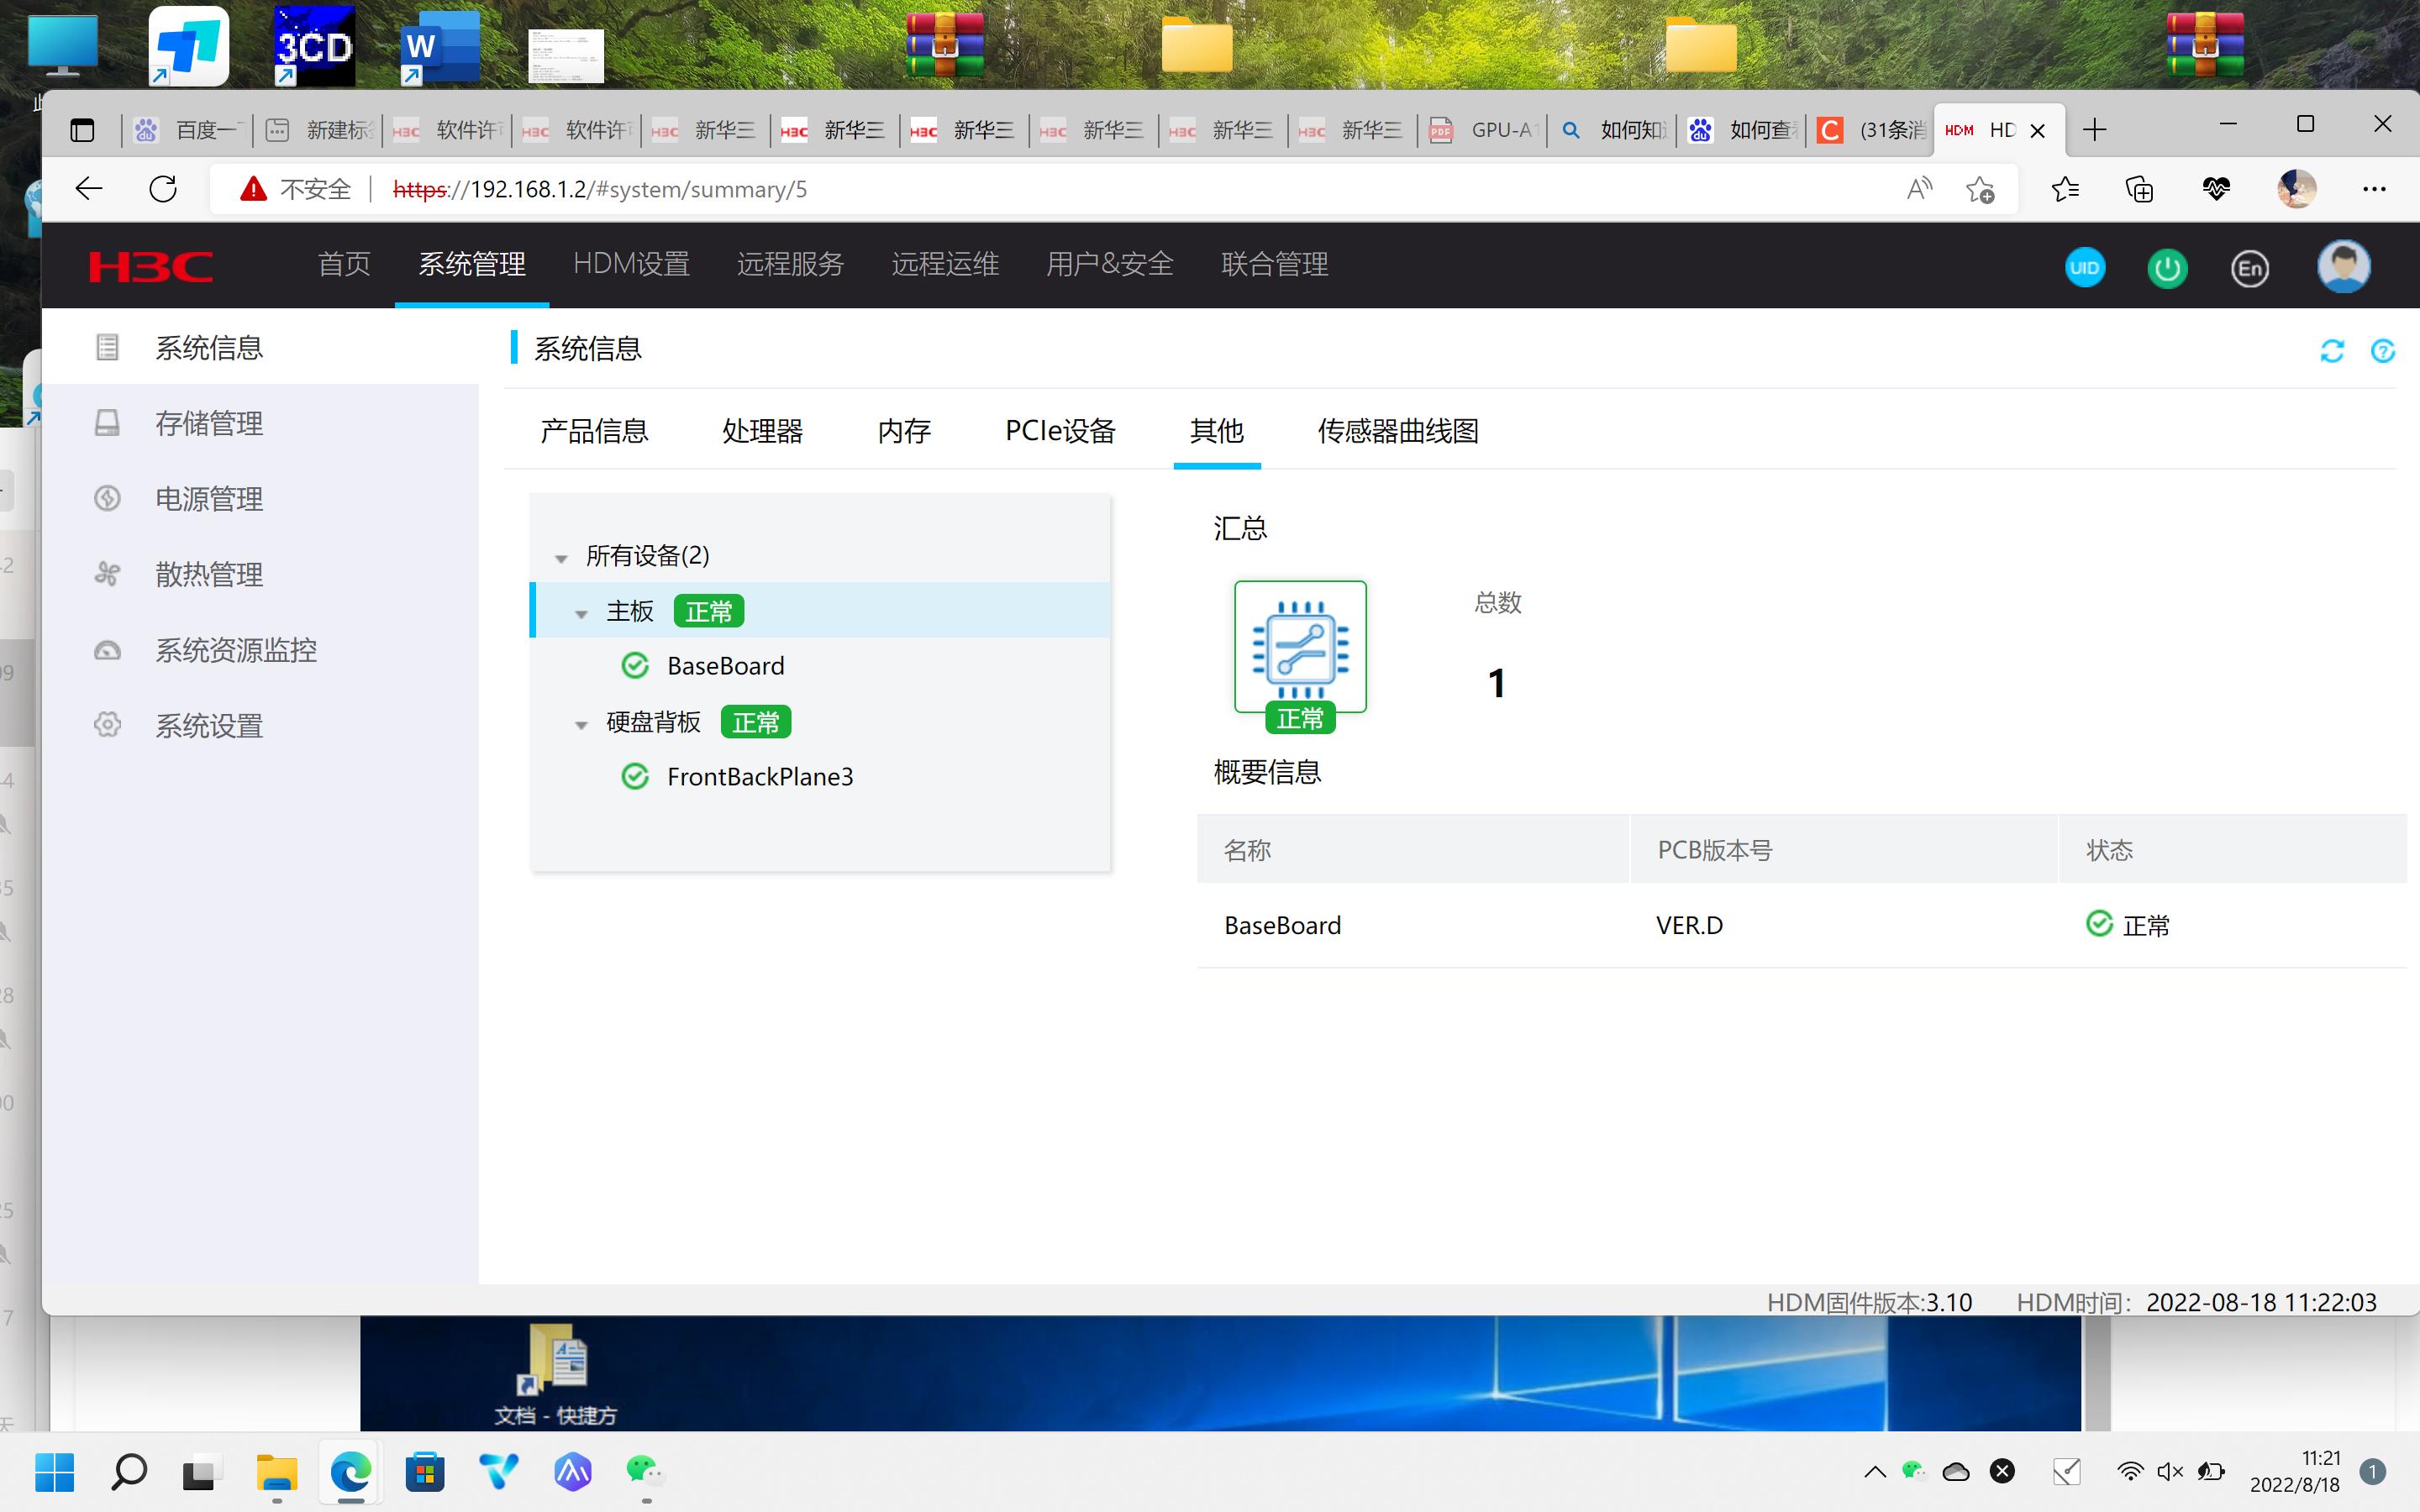Open 散热管理 fan management
This screenshot has height=1512, width=2420.
(208, 574)
